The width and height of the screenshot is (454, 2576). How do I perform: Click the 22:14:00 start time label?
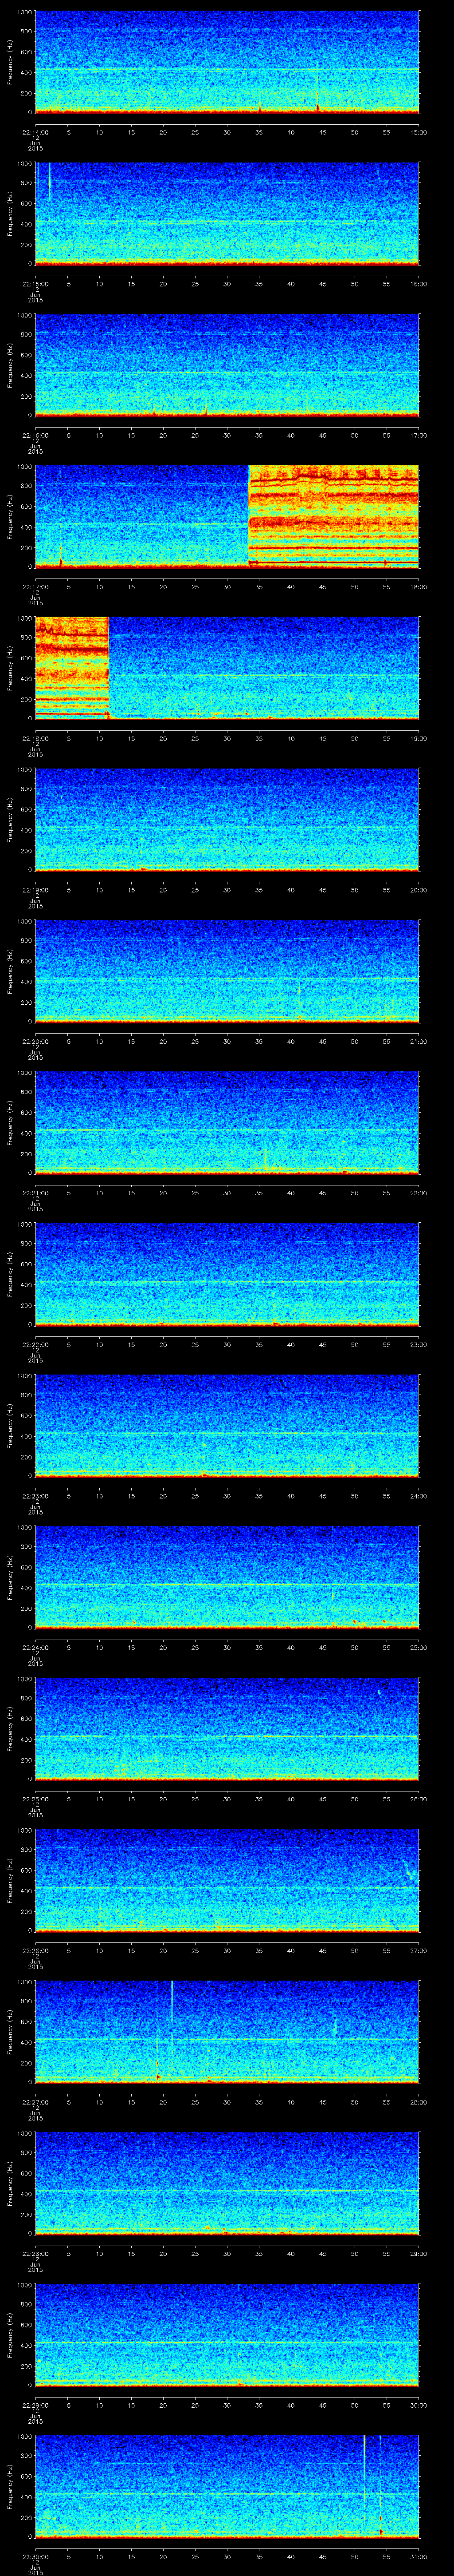(35, 132)
